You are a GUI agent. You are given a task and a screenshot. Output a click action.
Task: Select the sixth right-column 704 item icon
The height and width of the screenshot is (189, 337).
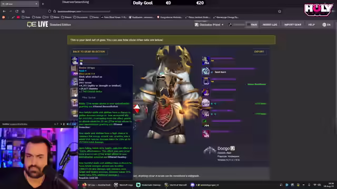[206, 113]
